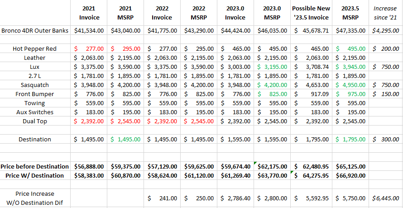Click red 2021 Dual Top invoice $2,392.00
The width and height of the screenshot is (403, 208).
[89, 121]
